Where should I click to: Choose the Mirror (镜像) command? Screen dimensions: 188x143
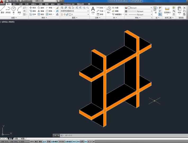(41, 11)
